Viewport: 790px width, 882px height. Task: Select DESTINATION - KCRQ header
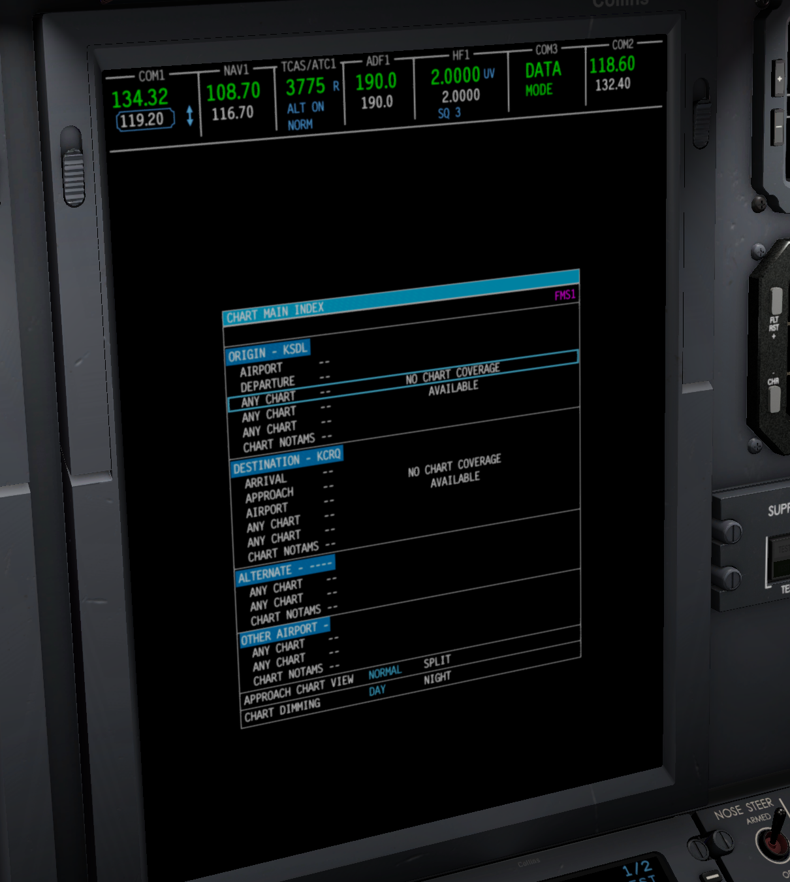click(287, 461)
